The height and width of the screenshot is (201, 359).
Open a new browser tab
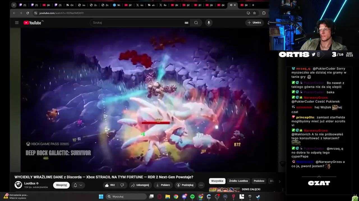click(253, 5)
